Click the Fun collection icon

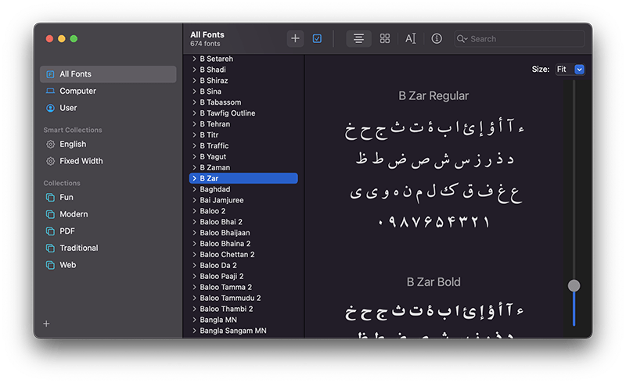(x=50, y=198)
